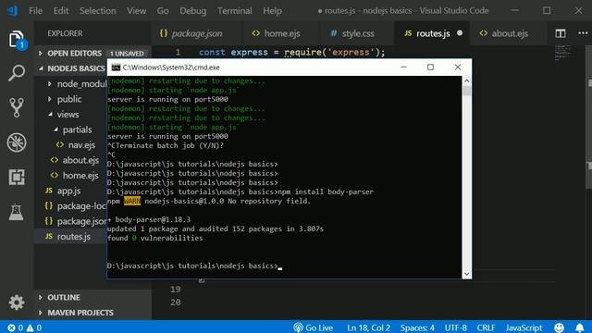
Task: Click the 1 UNSAVED badge
Action: pyautogui.click(x=127, y=54)
